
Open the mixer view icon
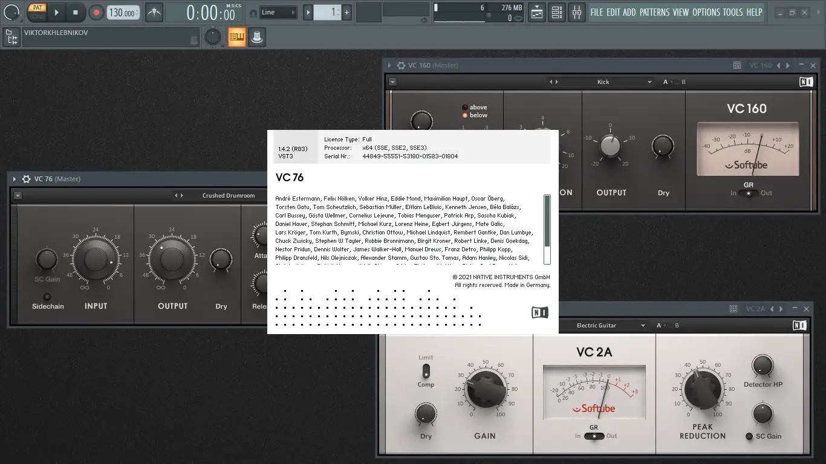(x=577, y=12)
